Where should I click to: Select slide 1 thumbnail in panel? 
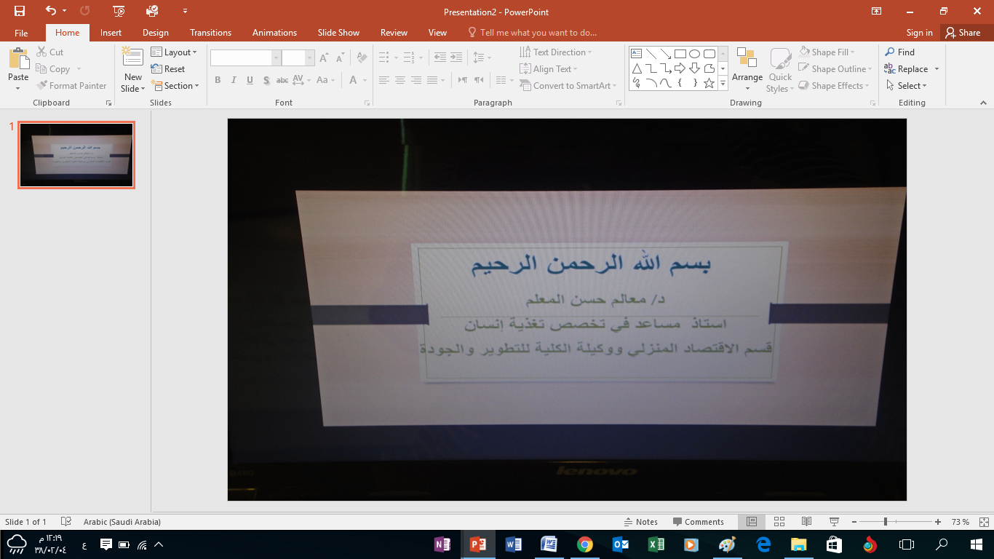click(76, 155)
